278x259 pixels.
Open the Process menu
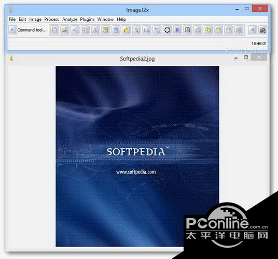51,19
